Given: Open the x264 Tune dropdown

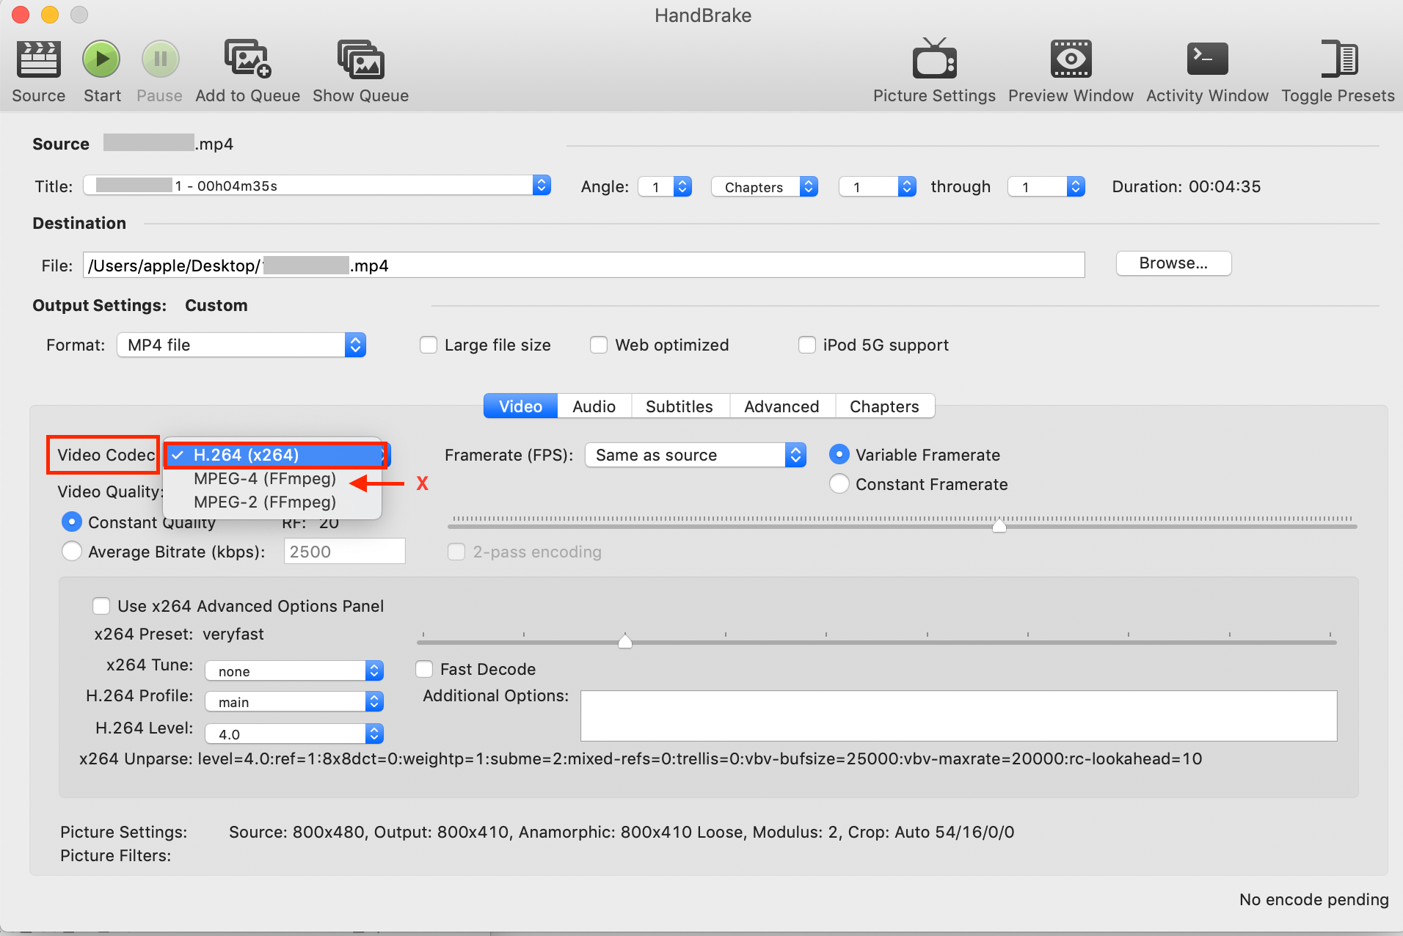Looking at the screenshot, I should click(x=294, y=670).
